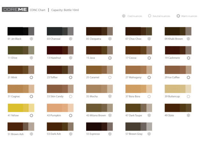Click the snowflake icon beside 57 Brown Gray

149,134
